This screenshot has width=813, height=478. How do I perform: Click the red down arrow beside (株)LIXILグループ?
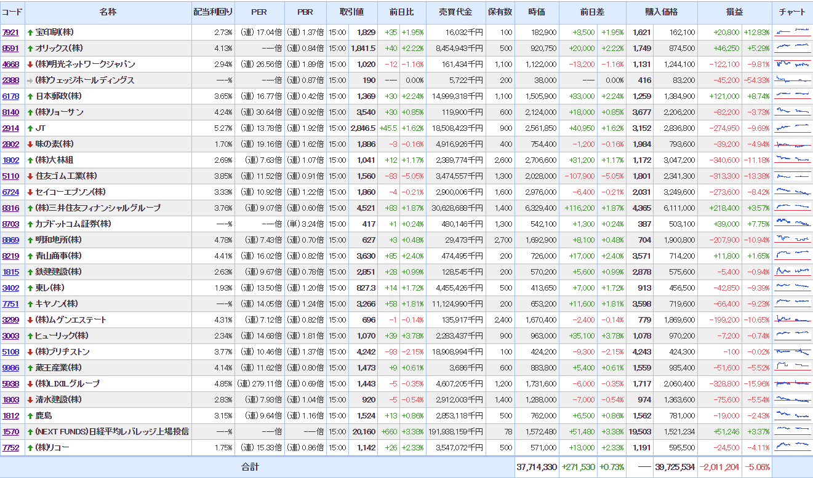coord(30,384)
